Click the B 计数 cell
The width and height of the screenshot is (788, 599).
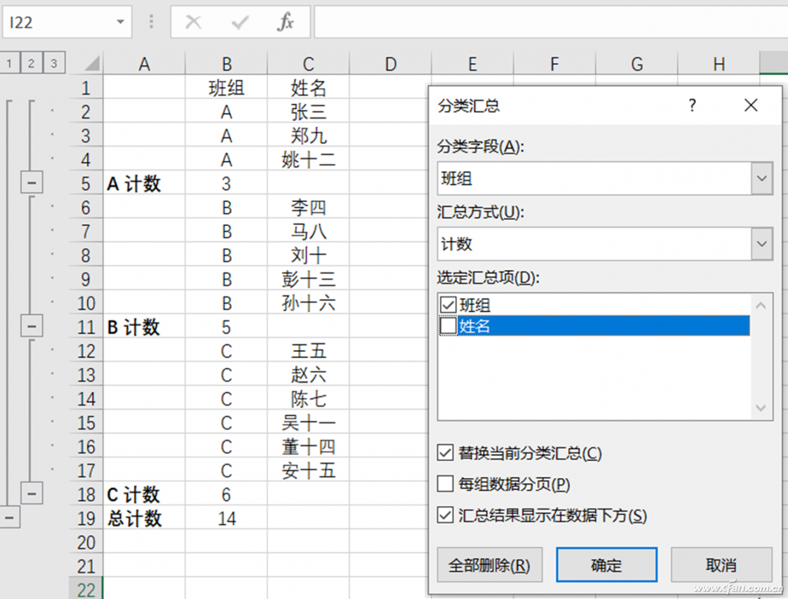click(x=144, y=326)
